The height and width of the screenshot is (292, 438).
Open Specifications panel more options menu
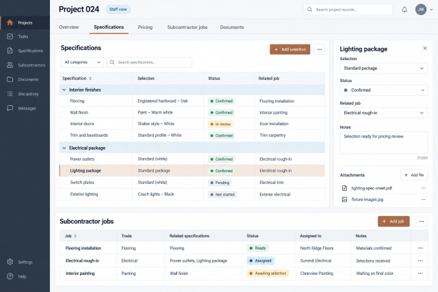tap(320, 49)
